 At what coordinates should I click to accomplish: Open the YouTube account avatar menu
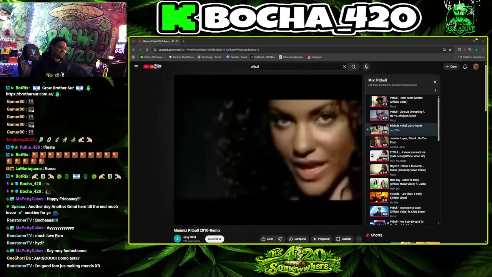[475, 67]
